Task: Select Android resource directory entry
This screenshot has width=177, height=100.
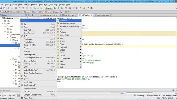Action: pyautogui.click(x=69, y=26)
